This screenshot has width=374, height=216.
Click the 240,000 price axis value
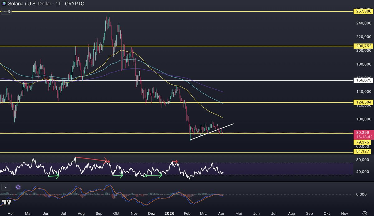tap(363, 23)
